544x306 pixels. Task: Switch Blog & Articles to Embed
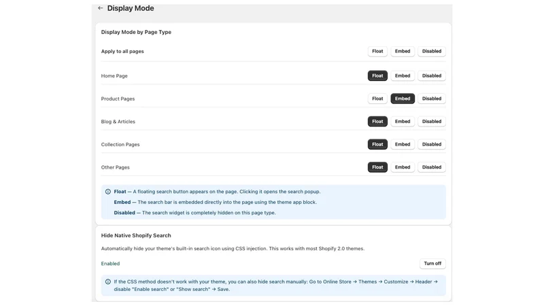tap(403, 122)
